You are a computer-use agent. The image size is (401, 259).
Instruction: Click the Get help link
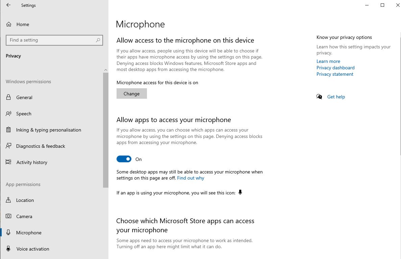coord(336,97)
